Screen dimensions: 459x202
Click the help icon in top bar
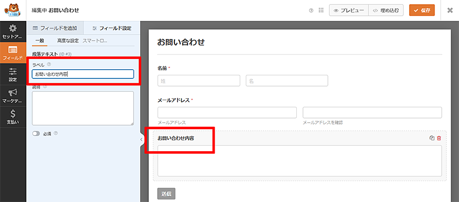point(311,10)
